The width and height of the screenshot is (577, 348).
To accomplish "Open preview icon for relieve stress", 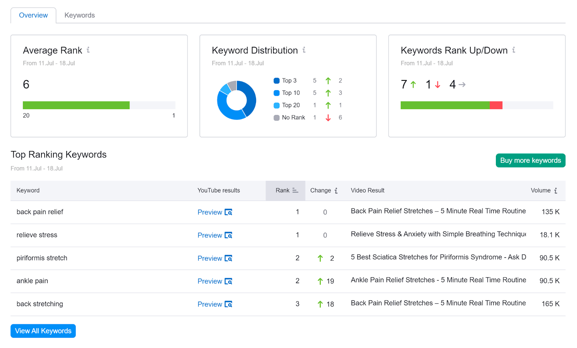I will click(228, 235).
